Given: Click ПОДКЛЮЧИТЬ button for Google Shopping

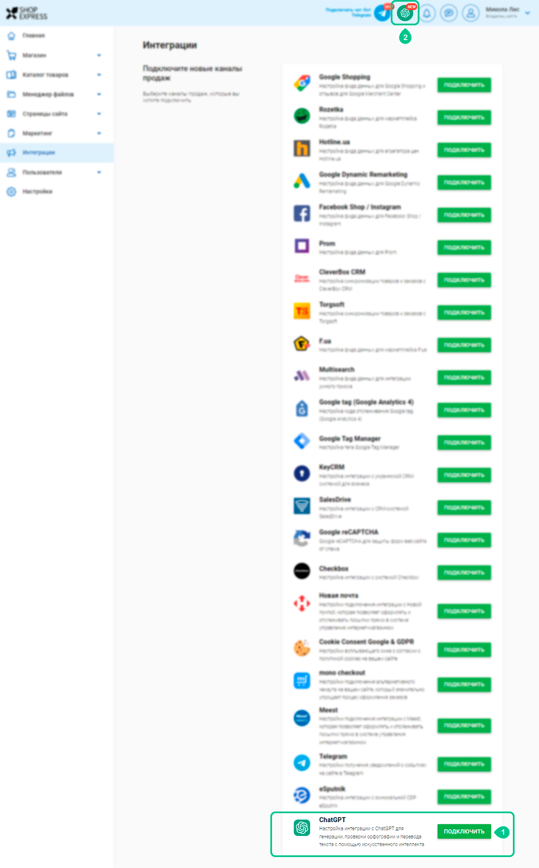Looking at the screenshot, I should pyautogui.click(x=464, y=85).
